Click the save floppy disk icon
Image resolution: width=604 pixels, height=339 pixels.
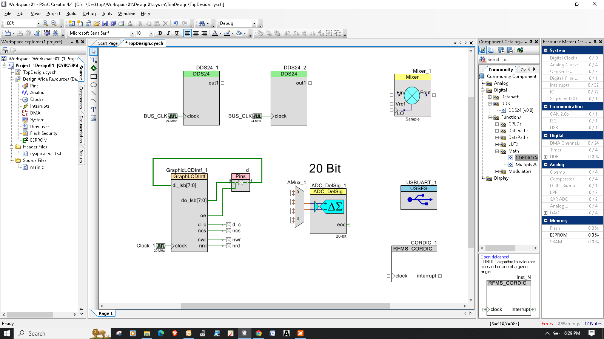(x=105, y=23)
